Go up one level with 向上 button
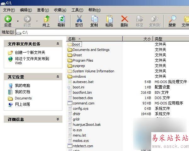The height and width of the screenshot is (151, 189). [x=46, y=21]
